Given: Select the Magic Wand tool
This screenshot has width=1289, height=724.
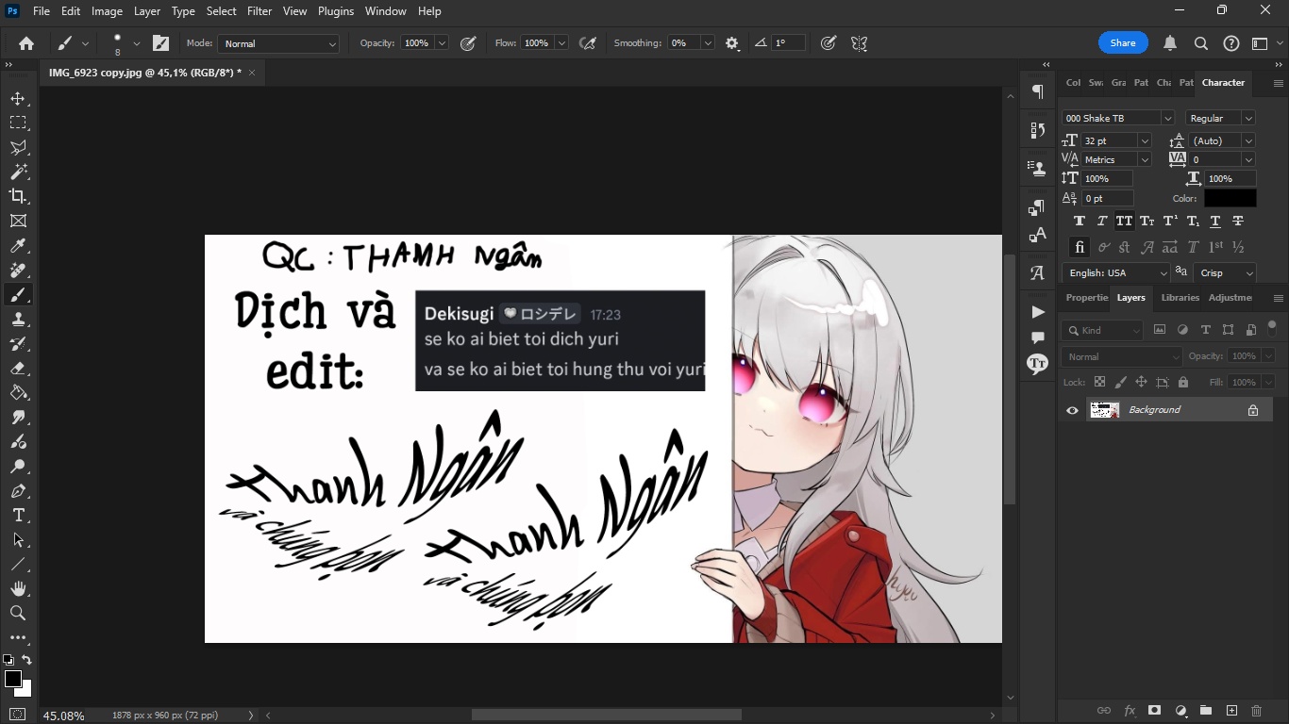Looking at the screenshot, I should pyautogui.click(x=18, y=173).
